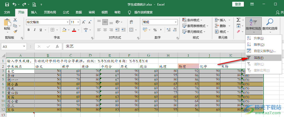Viewport: 284px width, 117px height.
Task: Click the Increase Font Size icon
Action: click(x=83, y=22)
